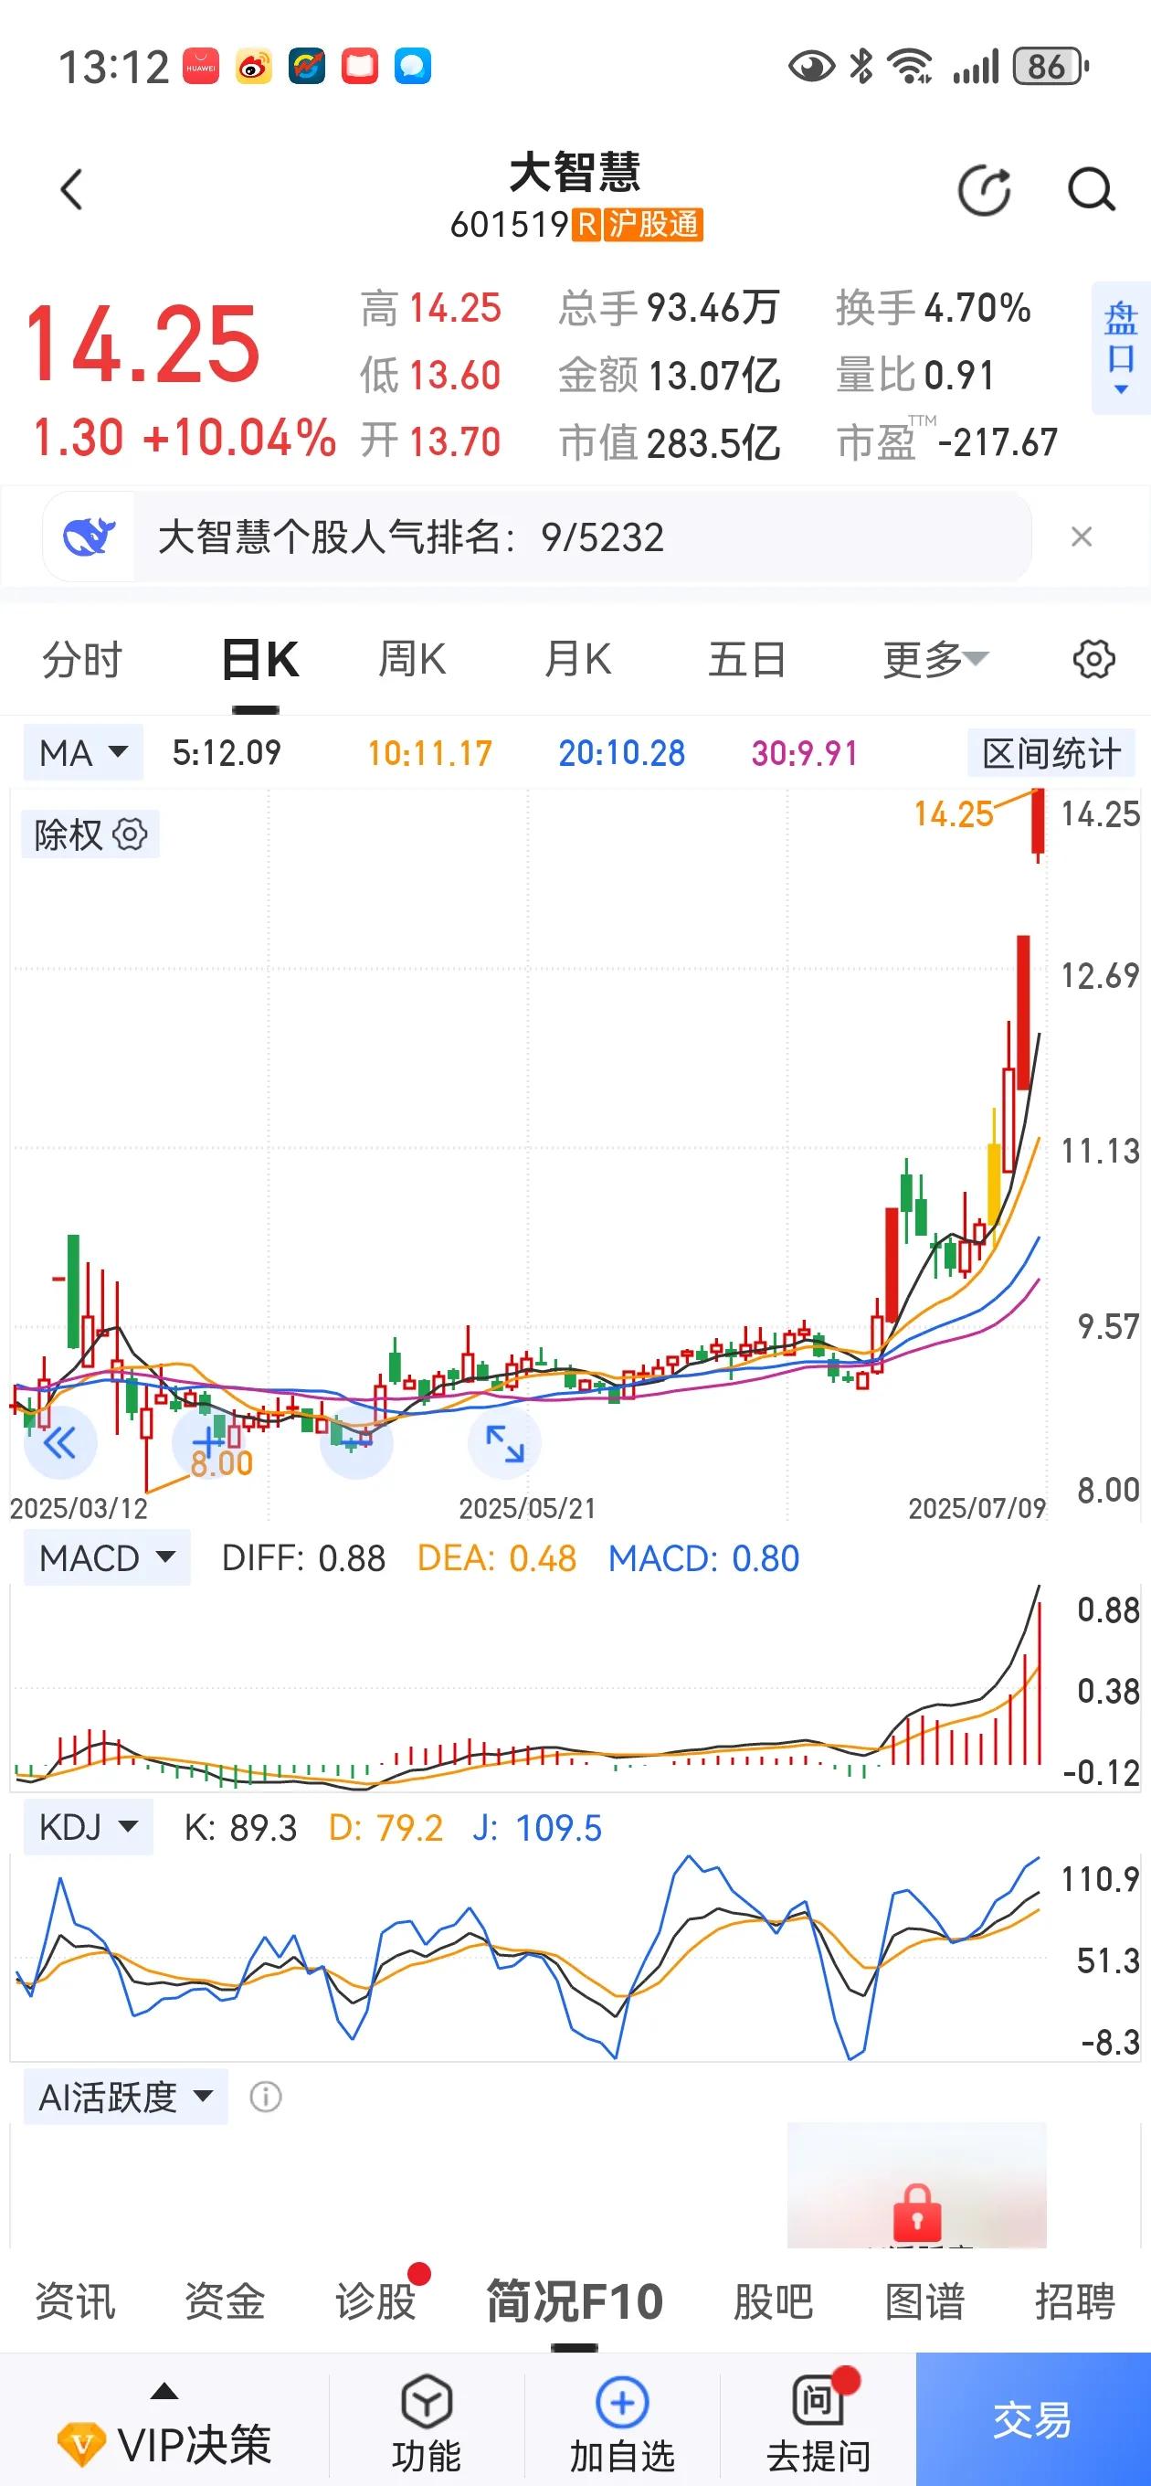Tap the battery indicator 86

click(1050, 67)
